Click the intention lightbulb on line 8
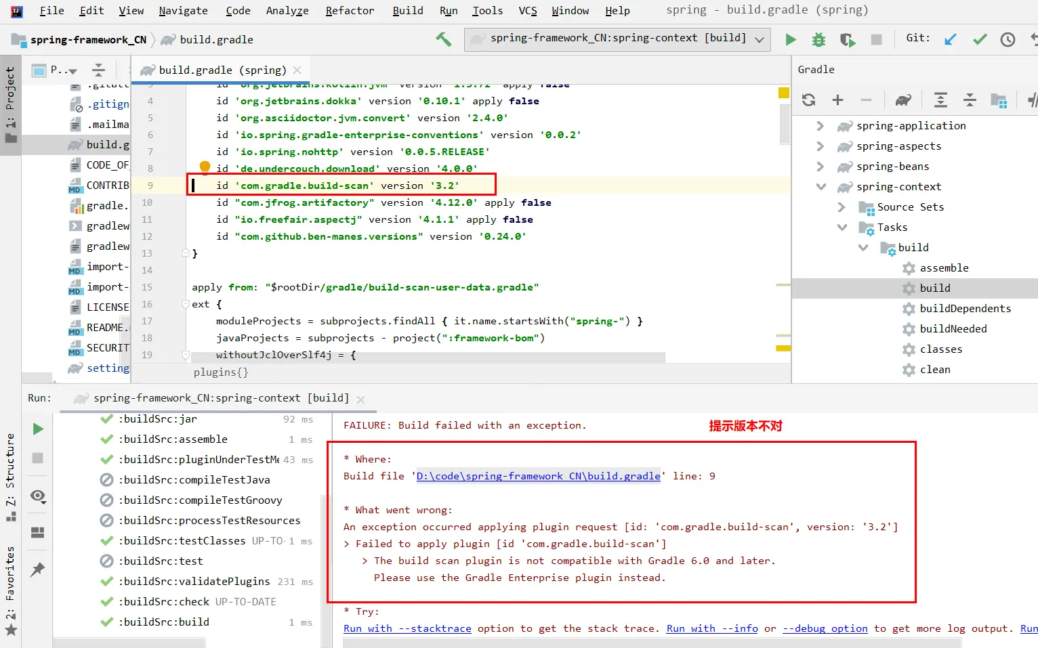1038x648 pixels. click(205, 166)
